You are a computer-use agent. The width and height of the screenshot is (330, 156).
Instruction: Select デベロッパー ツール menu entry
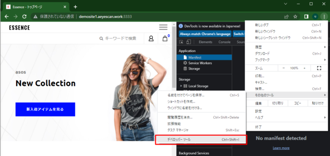(201, 140)
